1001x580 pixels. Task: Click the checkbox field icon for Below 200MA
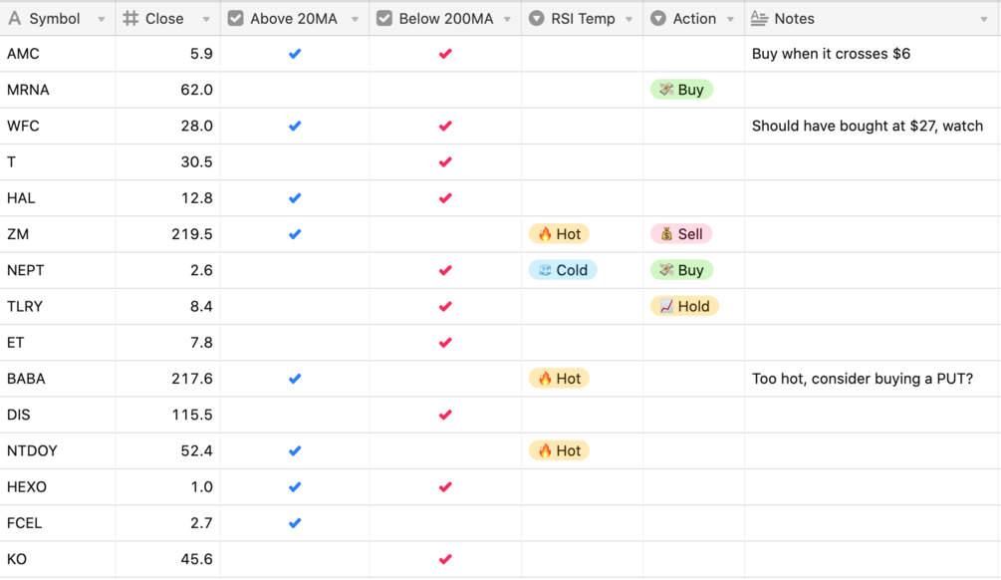(x=384, y=19)
